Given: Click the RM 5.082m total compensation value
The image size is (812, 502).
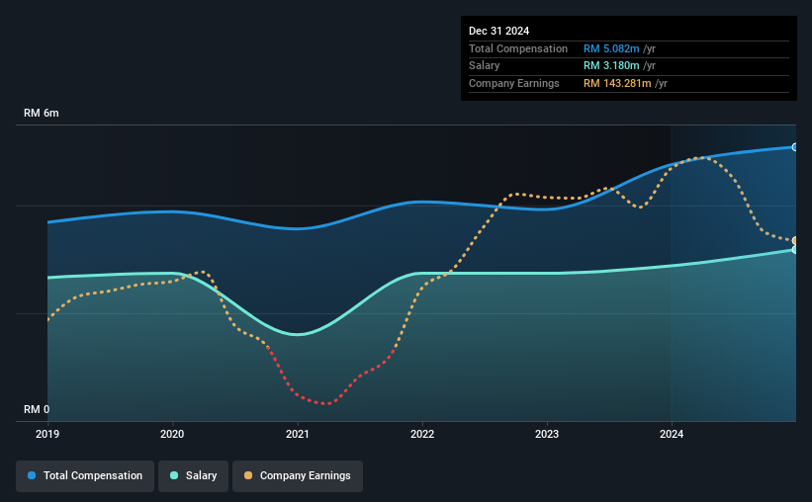Looking at the screenshot, I should coord(611,48).
